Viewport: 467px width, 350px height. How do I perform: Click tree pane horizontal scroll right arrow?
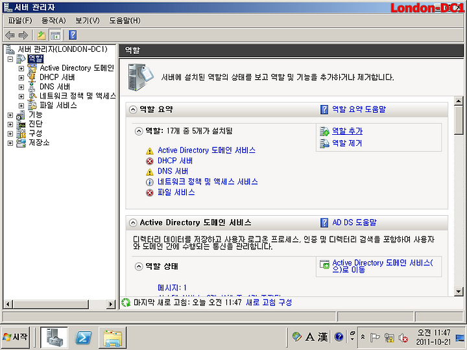click(x=111, y=304)
